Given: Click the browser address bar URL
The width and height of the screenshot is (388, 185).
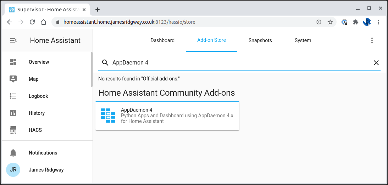Looking at the screenshot, I should [x=129, y=22].
